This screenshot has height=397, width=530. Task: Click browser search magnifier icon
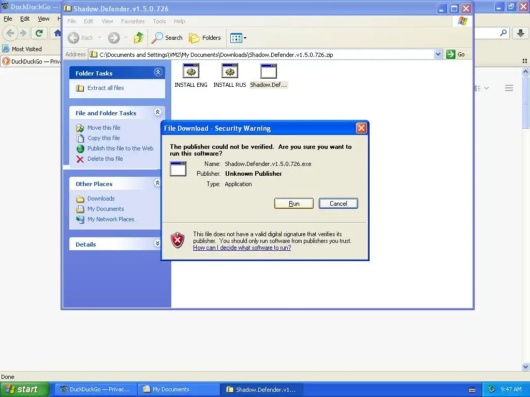tap(503, 33)
